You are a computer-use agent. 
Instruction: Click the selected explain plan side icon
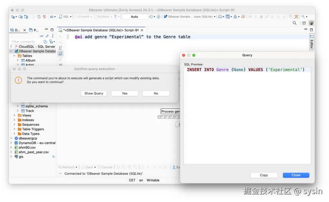[x=60, y=54]
